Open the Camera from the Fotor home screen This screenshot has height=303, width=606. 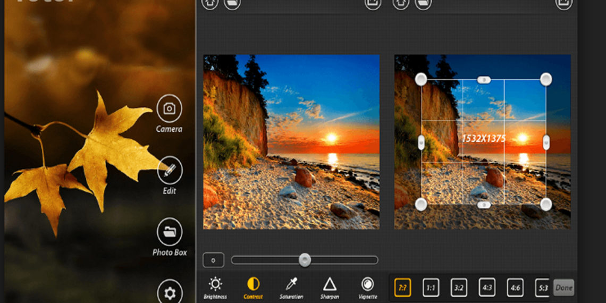coord(169,108)
